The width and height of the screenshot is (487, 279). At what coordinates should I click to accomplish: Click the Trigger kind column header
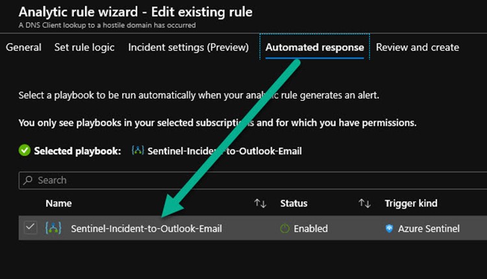pyautogui.click(x=411, y=204)
